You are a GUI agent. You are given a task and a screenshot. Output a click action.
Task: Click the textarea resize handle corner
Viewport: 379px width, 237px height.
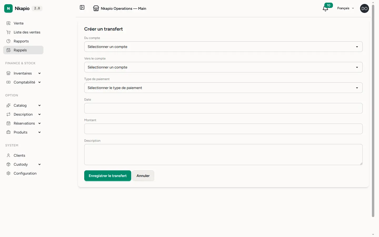pos(361,164)
